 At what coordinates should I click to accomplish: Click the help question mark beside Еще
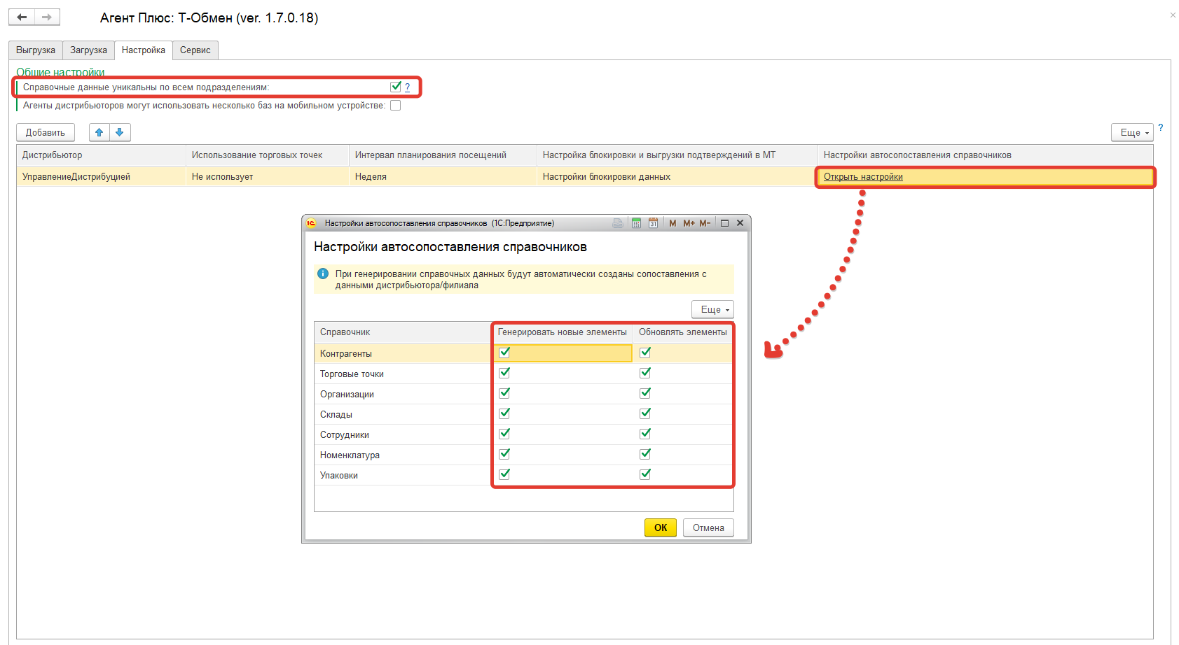(x=1161, y=127)
